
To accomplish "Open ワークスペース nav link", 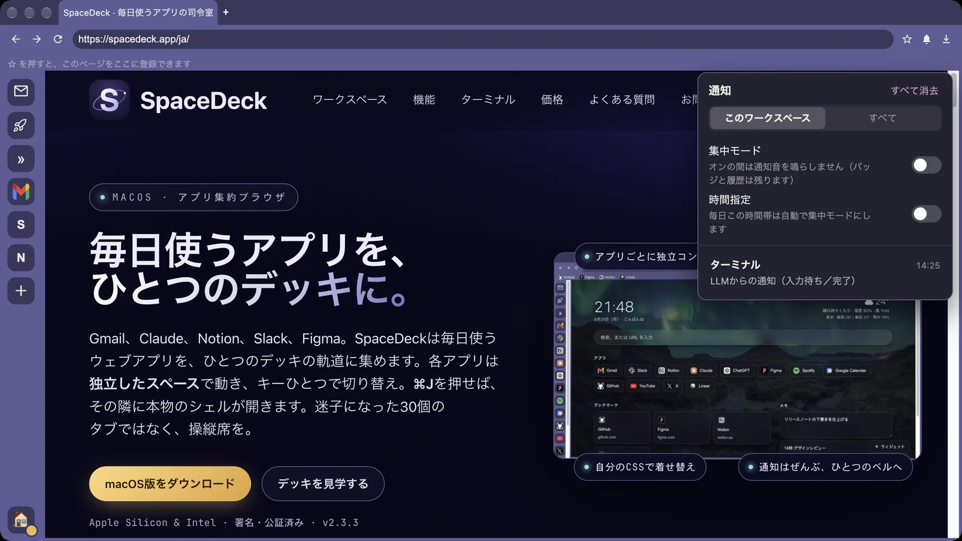I will click(x=350, y=100).
